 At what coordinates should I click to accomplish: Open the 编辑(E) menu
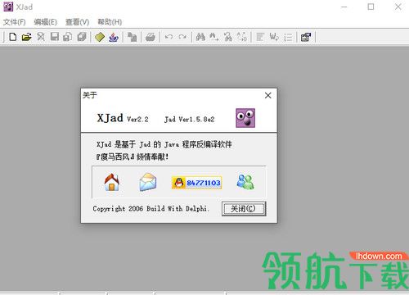point(45,22)
